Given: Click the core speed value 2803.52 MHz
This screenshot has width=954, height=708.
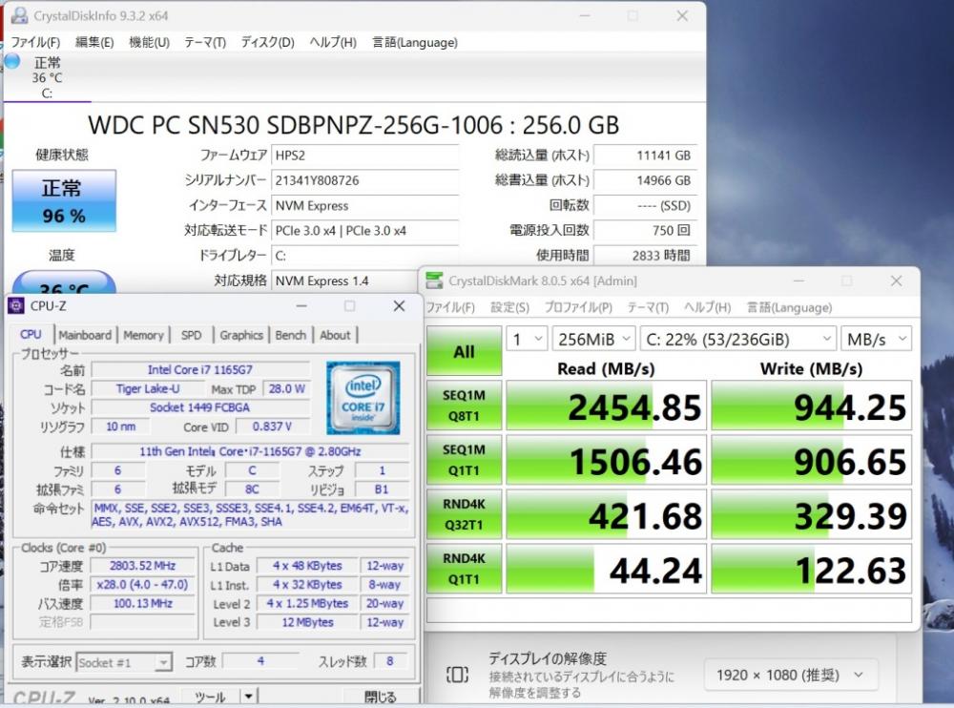Looking at the screenshot, I should [x=143, y=566].
